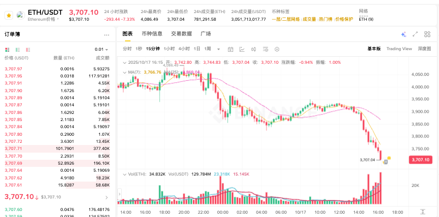This screenshot has width=439, height=217.
Task: Click the MA(7) 3,766.76 indicator label
Action: click(x=145, y=72)
